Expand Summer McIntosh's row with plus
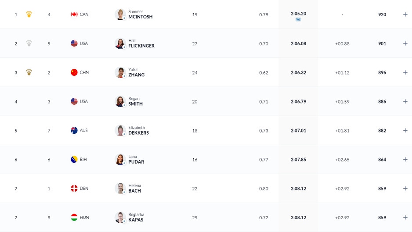 click(405, 14)
